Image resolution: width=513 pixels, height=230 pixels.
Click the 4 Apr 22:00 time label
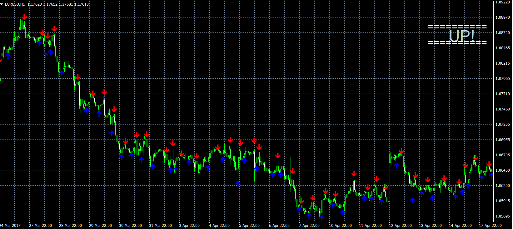(219, 226)
